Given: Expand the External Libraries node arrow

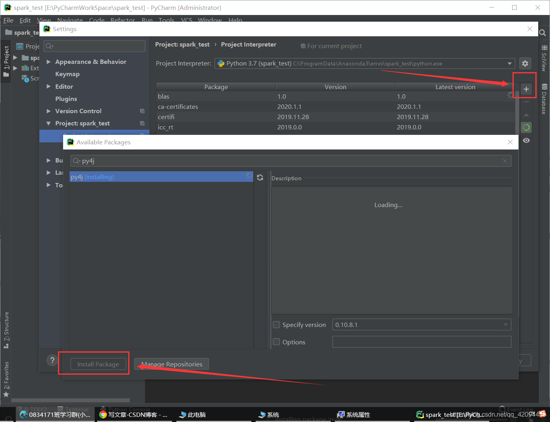Looking at the screenshot, I should (15, 68).
